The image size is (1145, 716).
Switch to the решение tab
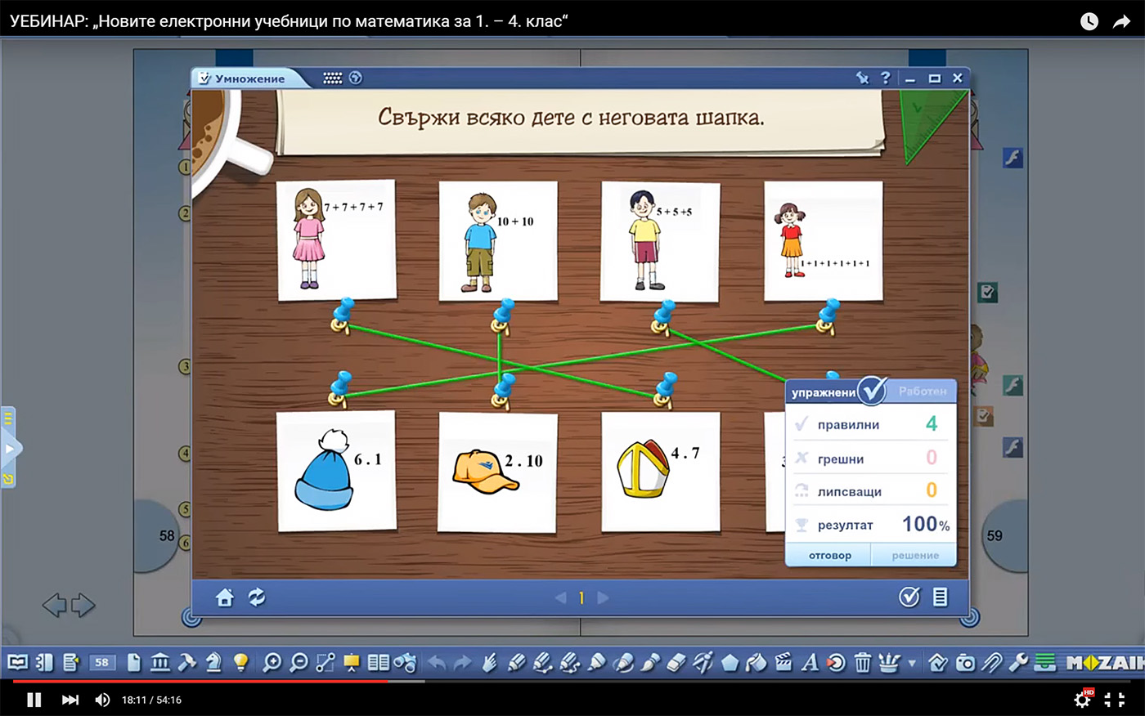coord(914,556)
